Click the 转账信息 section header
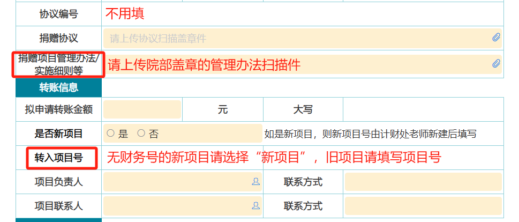The height and width of the screenshot is (222, 519). coord(58,87)
